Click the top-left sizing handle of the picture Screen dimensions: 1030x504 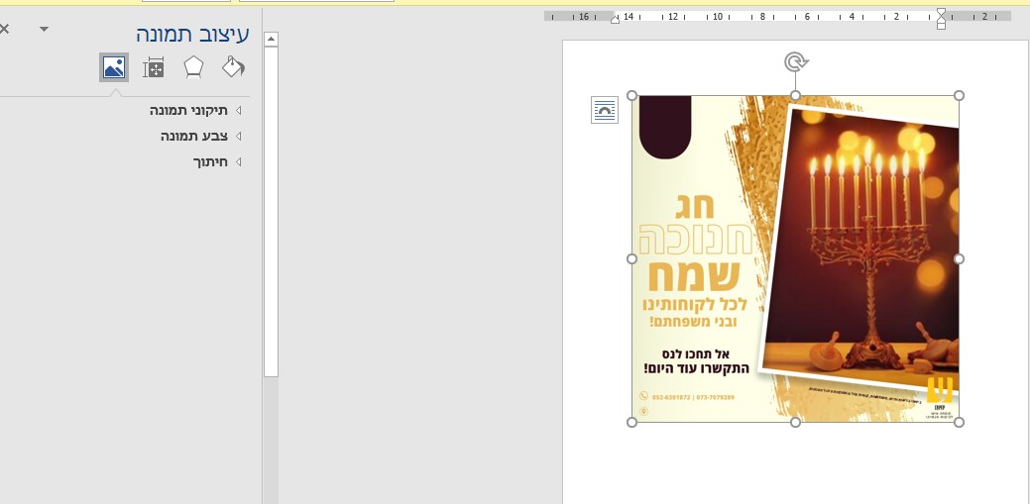631,96
